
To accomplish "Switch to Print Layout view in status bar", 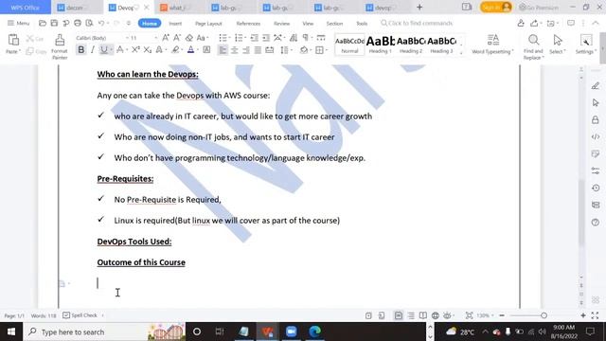I will click(398, 315).
